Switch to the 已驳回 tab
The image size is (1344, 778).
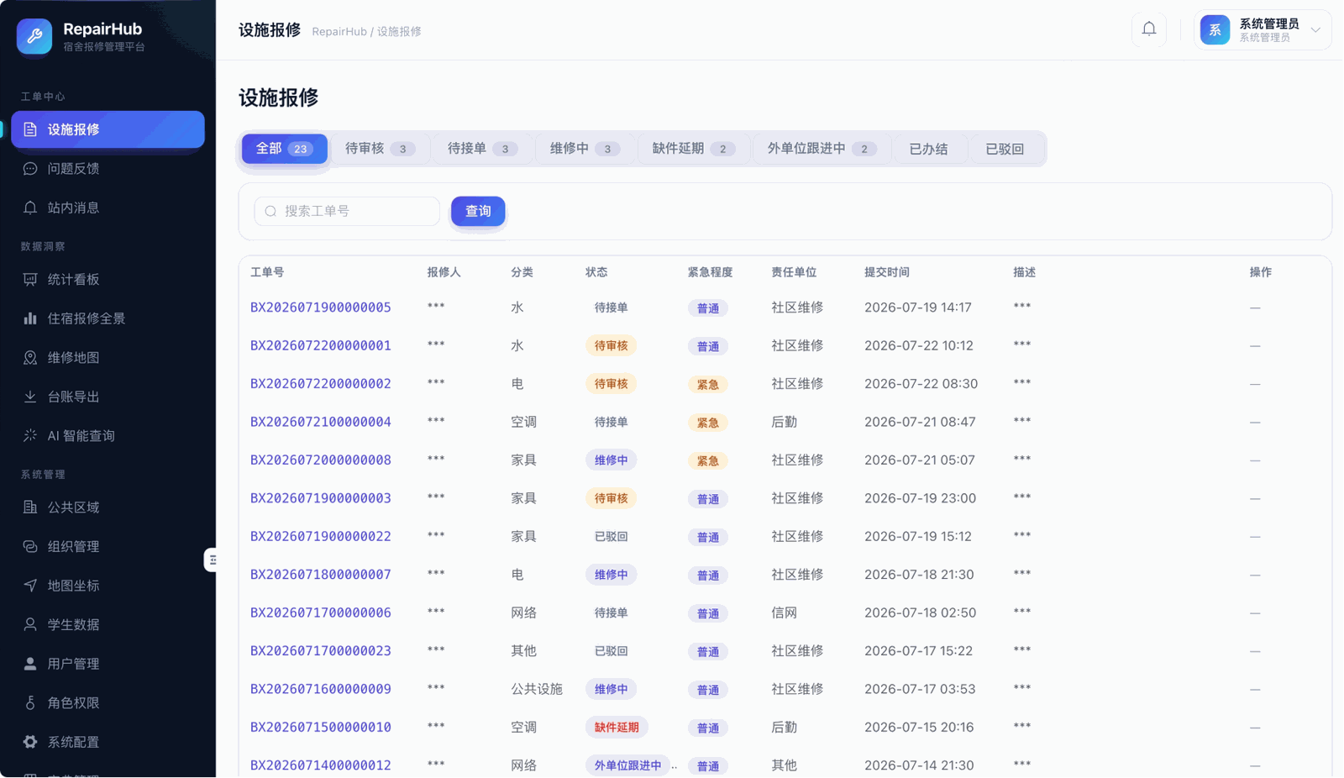click(1005, 149)
